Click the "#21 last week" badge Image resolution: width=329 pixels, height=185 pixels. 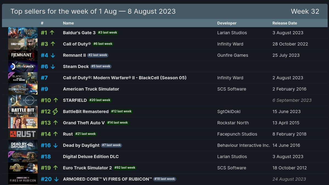[86, 134]
